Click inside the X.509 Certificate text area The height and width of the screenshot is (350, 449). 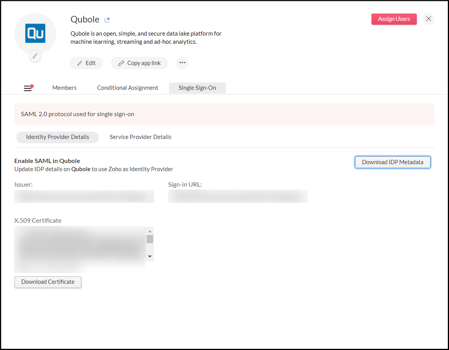tap(80, 249)
